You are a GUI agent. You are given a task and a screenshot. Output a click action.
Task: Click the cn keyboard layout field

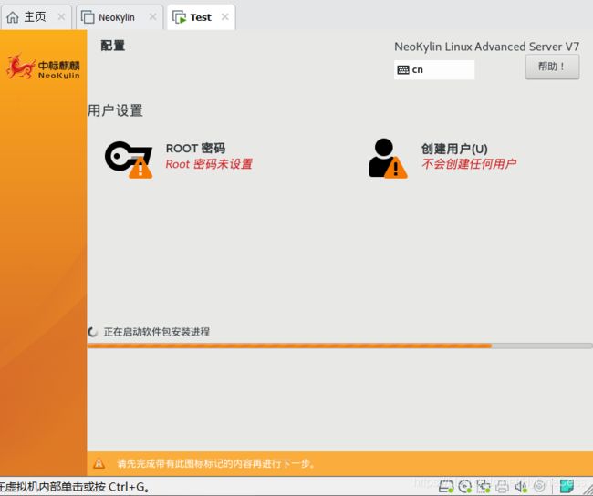pyautogui.click(x=434, y=70)
